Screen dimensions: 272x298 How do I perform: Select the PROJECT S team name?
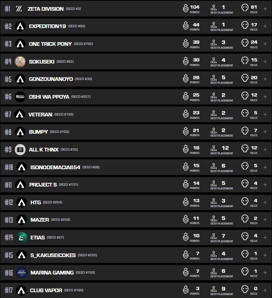(x=43, y=184)
